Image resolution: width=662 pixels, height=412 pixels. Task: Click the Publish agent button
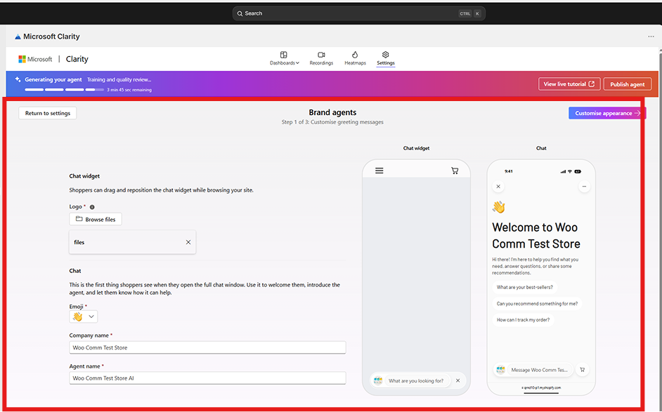tap(628, 84)
